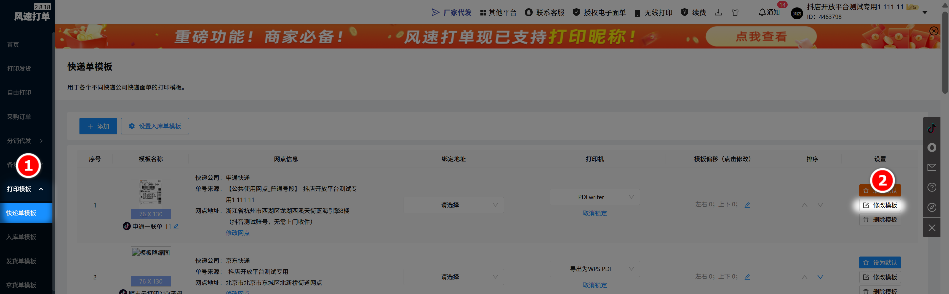Open 打印发货 in sidebar
The height and width of the screenshot is (294, 949).
pyautogui.click(x=19, y=68)
